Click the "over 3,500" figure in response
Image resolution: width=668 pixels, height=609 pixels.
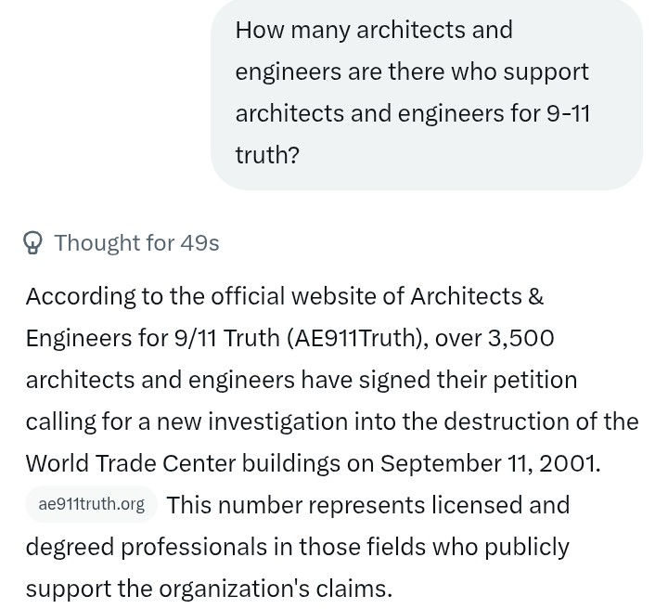click(x=495, y=338)
